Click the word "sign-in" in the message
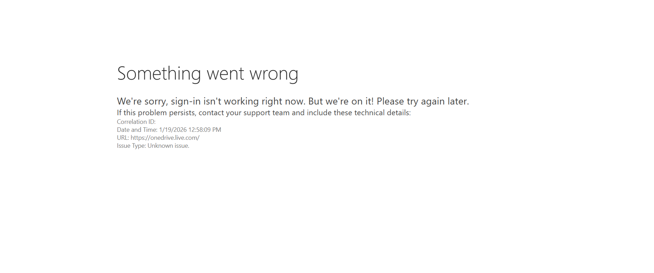The width and height of the screenshot is (654, 273). pos(186,101)
